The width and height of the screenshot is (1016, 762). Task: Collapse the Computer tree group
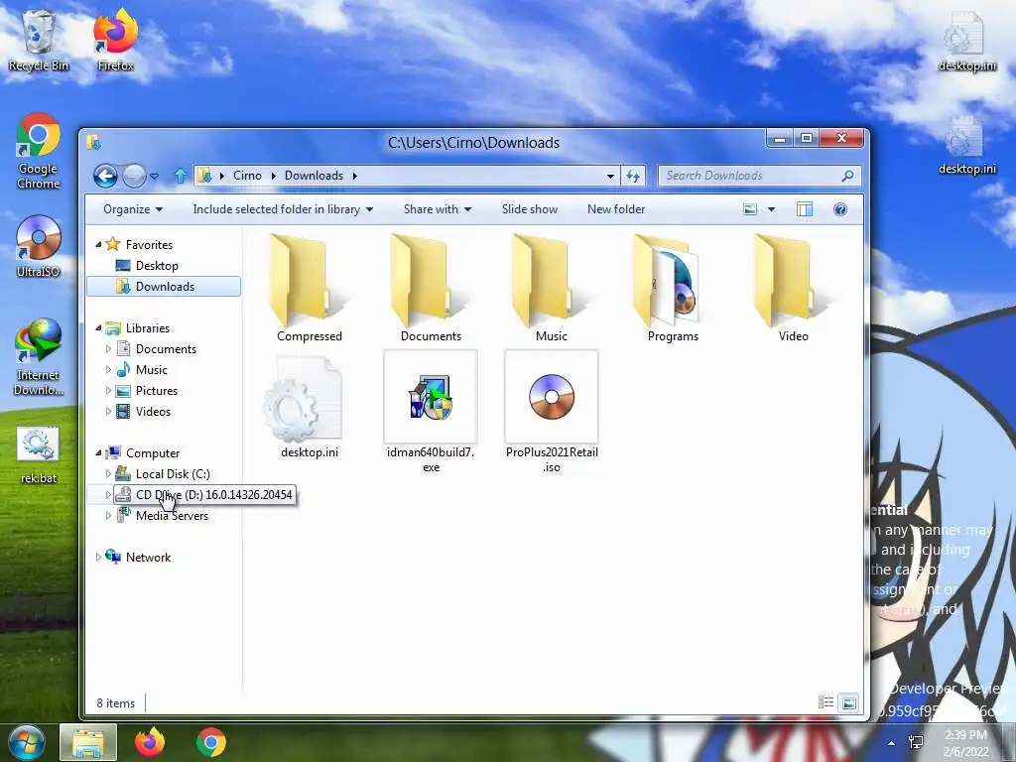[98, 452]
